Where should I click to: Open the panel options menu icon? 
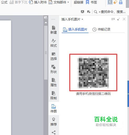click(113, 19)
